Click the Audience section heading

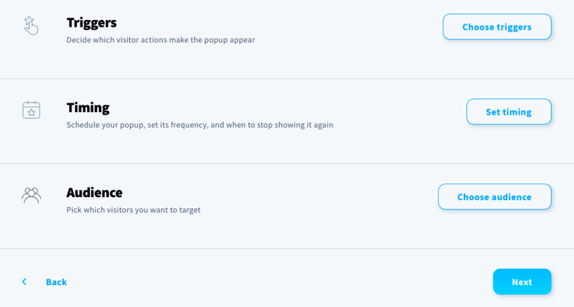point(94,193)
